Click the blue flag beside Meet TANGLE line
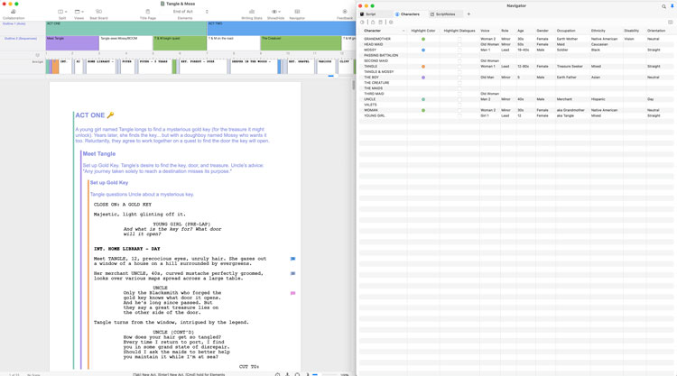The width and height of the screenshot is (677, 376). click(292, 259)
